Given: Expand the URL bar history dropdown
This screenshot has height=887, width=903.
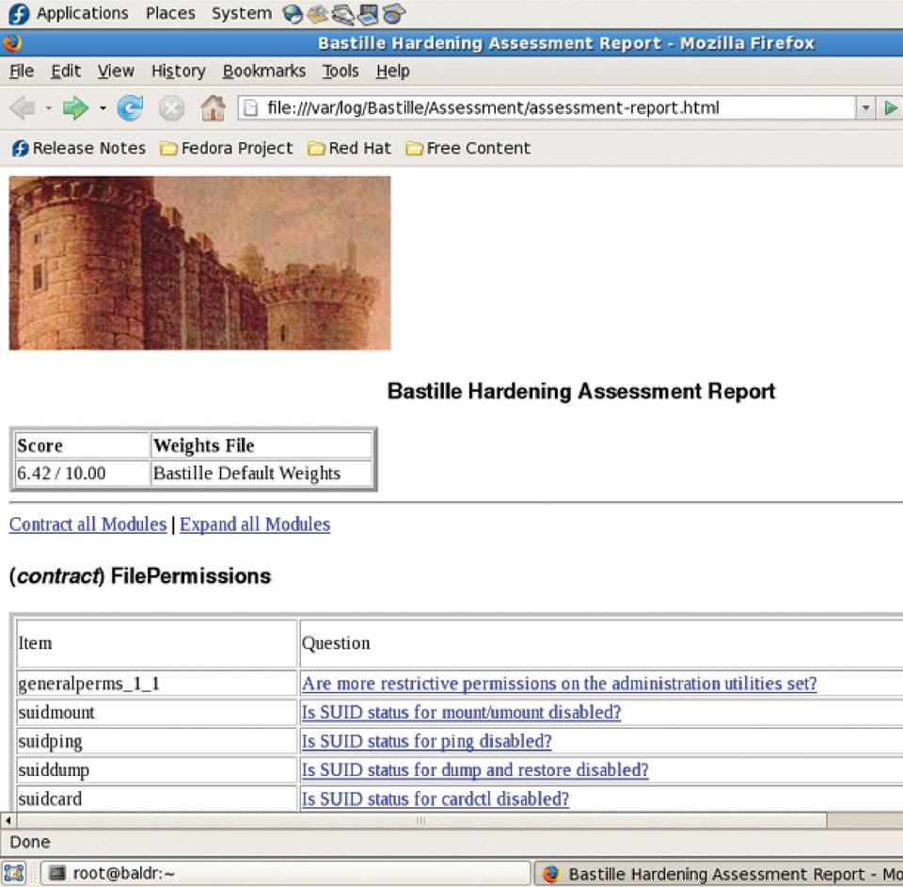Looking at the screenshot, I should pos(866,108).
